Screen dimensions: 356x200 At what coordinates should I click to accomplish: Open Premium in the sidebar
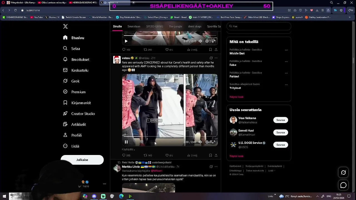coord(74,92)
